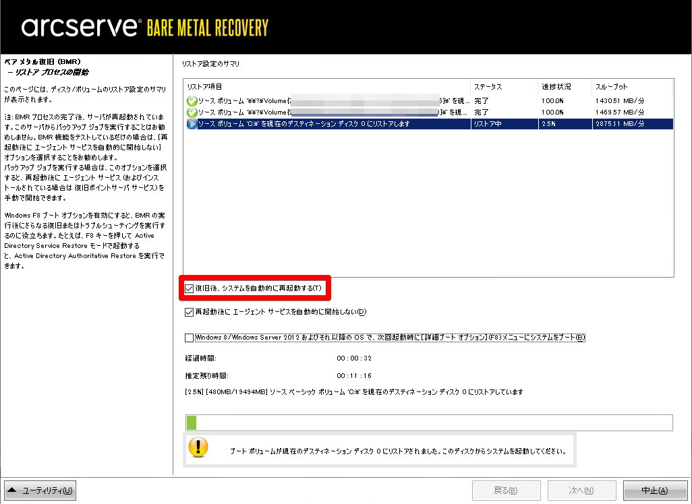692x504 pixels.
Task: Toggle 再起動後にエージェントサービスを自動的に開始しない checkbox
Action: coord(190,312)
